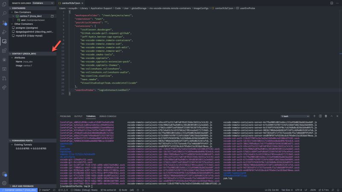Close the terminal panel

(337, 116)
